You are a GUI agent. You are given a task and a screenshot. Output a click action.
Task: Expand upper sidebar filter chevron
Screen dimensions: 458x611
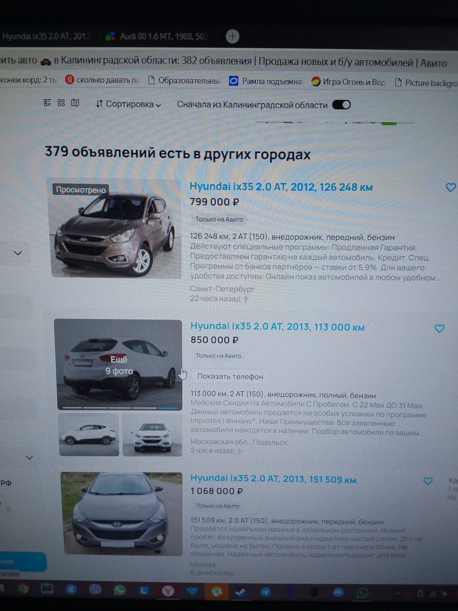click(18, 253)
